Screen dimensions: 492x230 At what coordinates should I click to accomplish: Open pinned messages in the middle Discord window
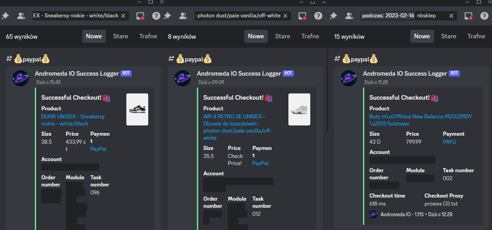(x=167, y=16)
